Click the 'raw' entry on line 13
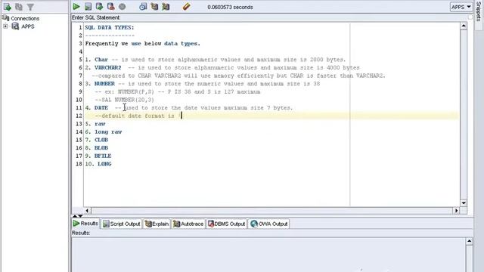The width and height of the screenshot is (484, 272). pos(100,124)
